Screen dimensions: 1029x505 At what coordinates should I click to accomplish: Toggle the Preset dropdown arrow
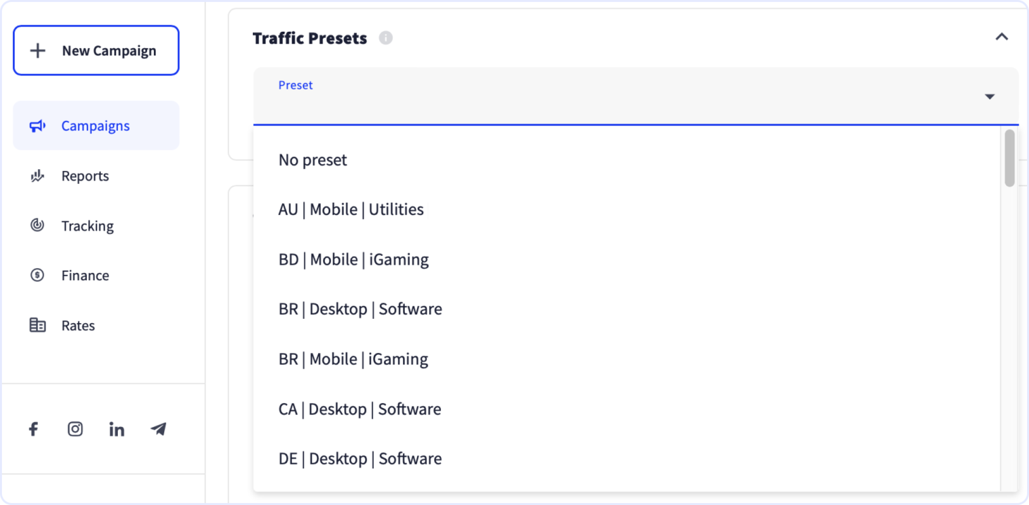(x=990, y=97)
